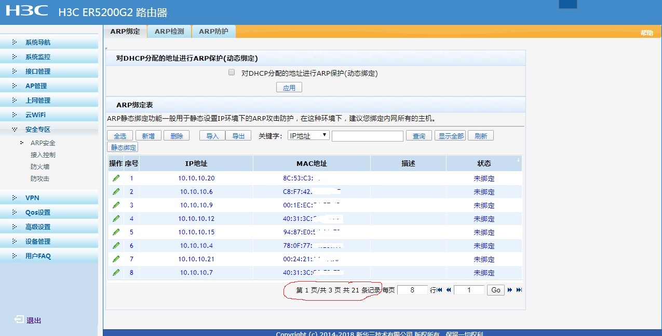The image size is (662, 336).
Task: Switch to the ARP检测 tab
Action: coord(169,32)
